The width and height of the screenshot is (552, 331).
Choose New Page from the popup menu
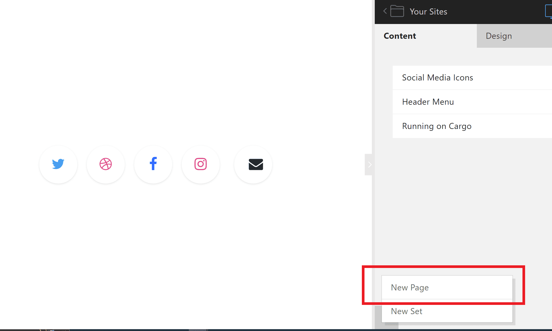[x=447, y=287]
